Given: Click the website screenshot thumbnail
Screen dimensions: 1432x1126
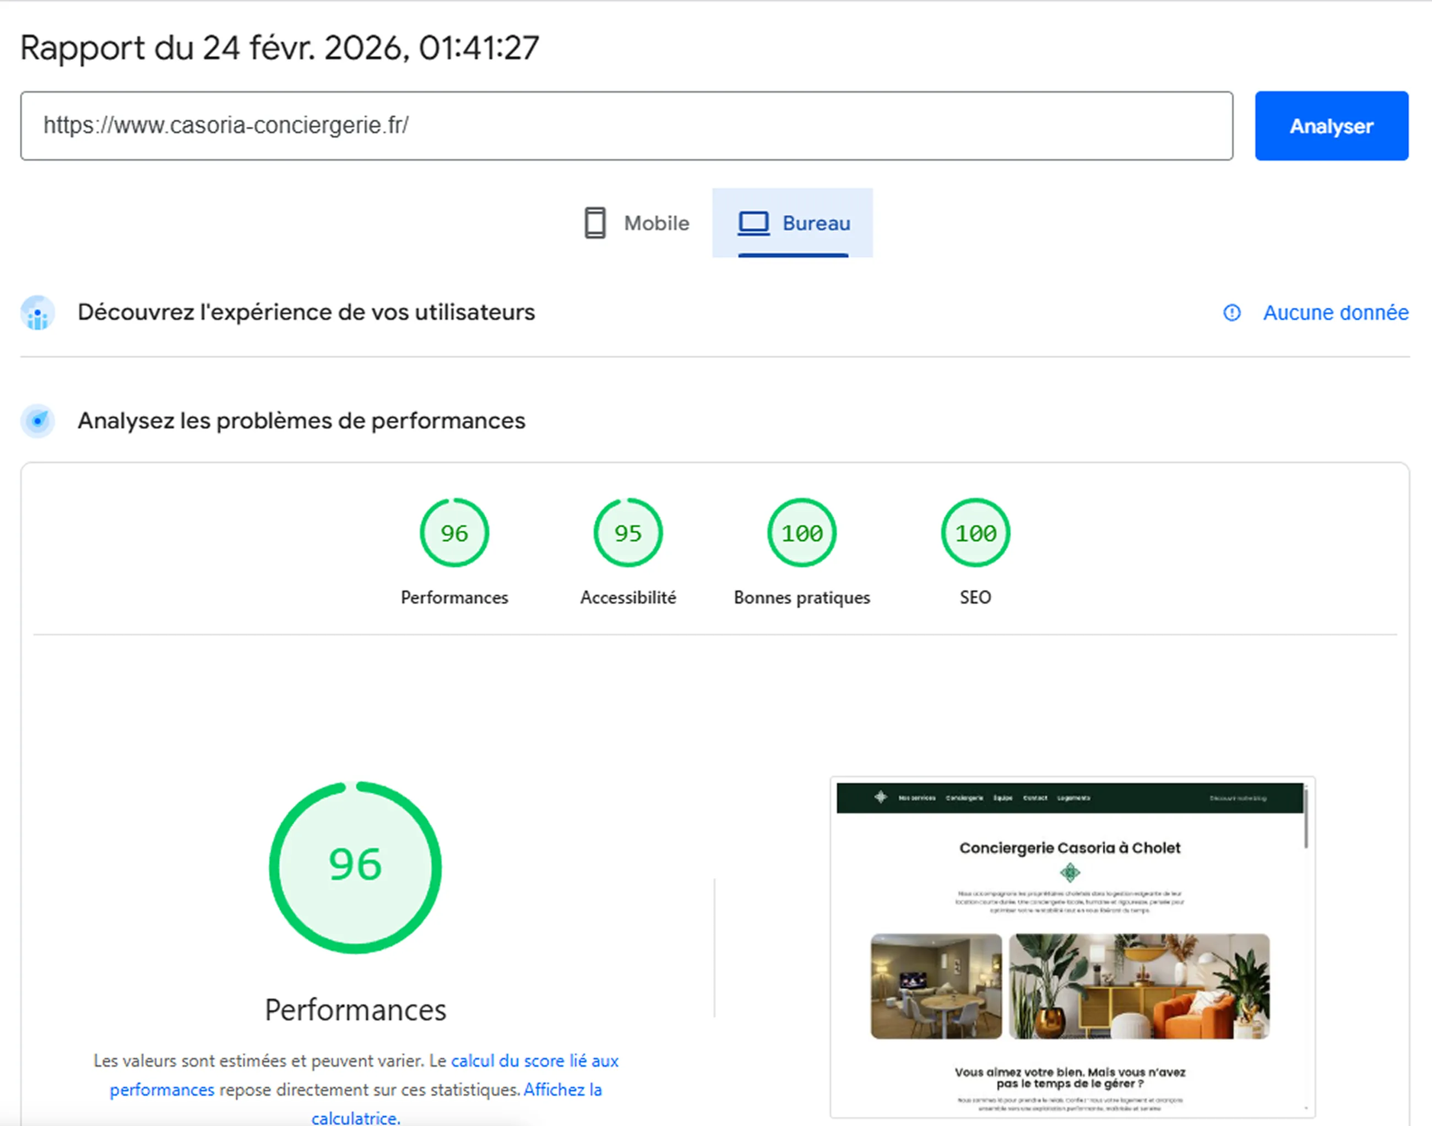Looking at the screenshot, I should tap(1072, 947).
